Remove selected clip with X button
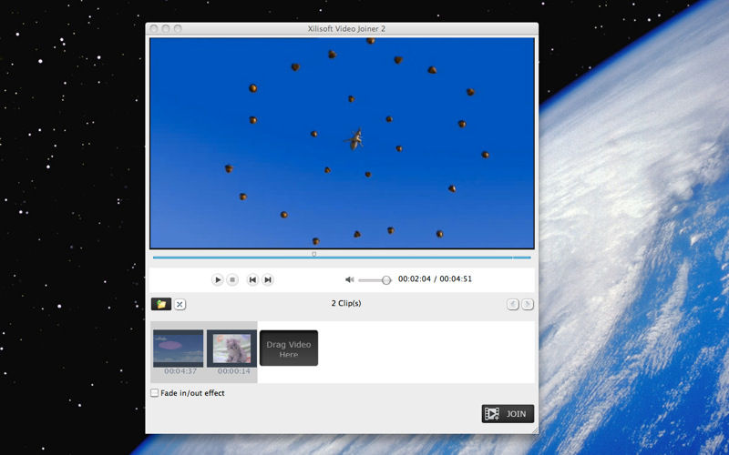729x455 pixels. (180, 305)
